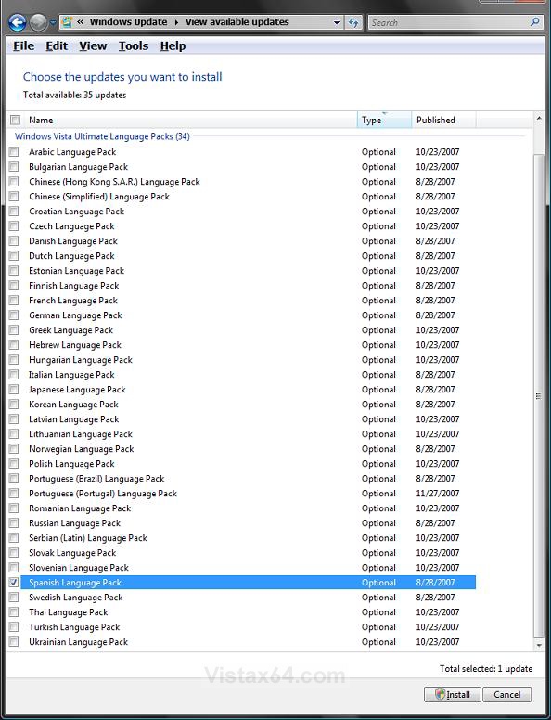Select the Norwegian Language Pack row

[248, 449]
